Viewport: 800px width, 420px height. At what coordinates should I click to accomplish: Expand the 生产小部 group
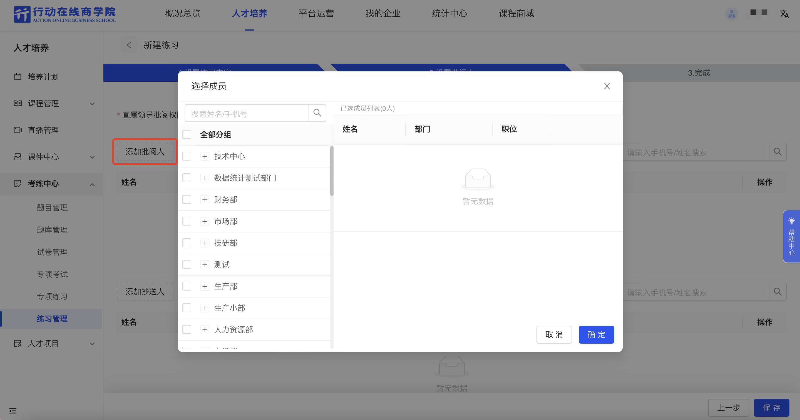205,308
